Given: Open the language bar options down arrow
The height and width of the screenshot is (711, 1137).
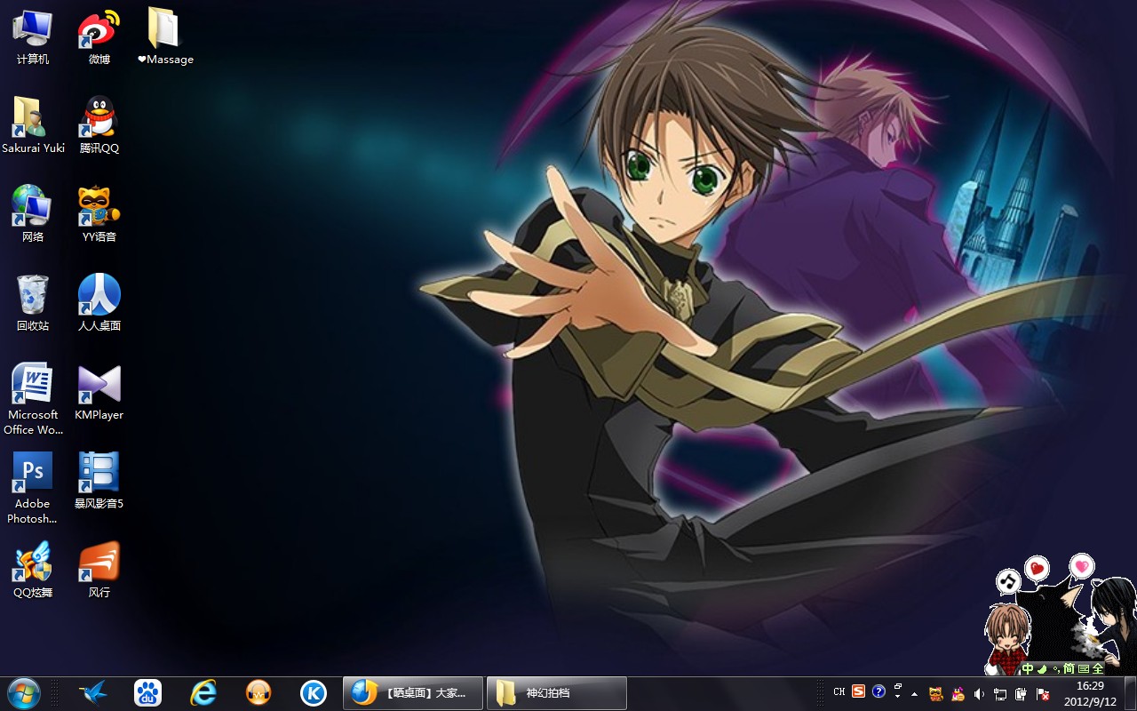Looking at the screenshot, I should tap(898, 697).
